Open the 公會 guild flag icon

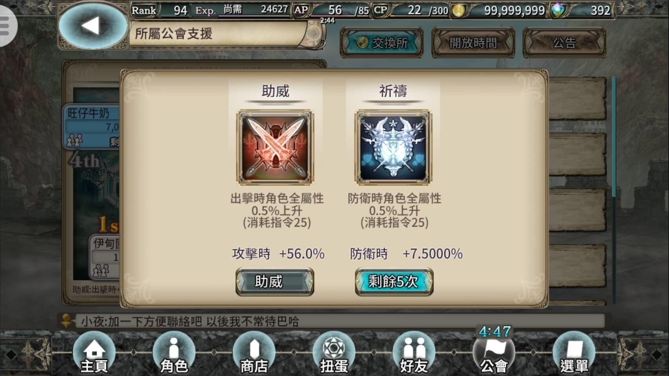click(x=494, y=352)
